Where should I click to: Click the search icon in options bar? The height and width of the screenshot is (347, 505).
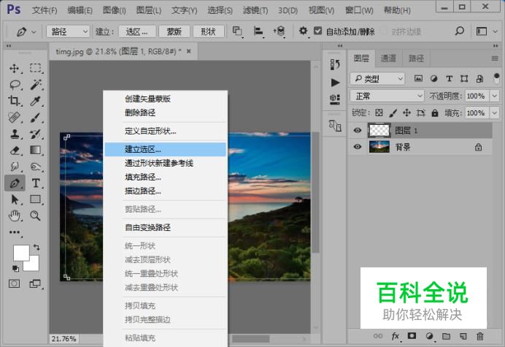460,31
